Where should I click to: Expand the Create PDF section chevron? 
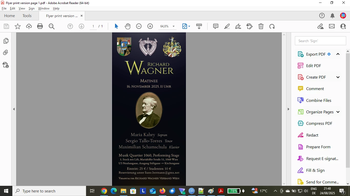coord(338,77)
